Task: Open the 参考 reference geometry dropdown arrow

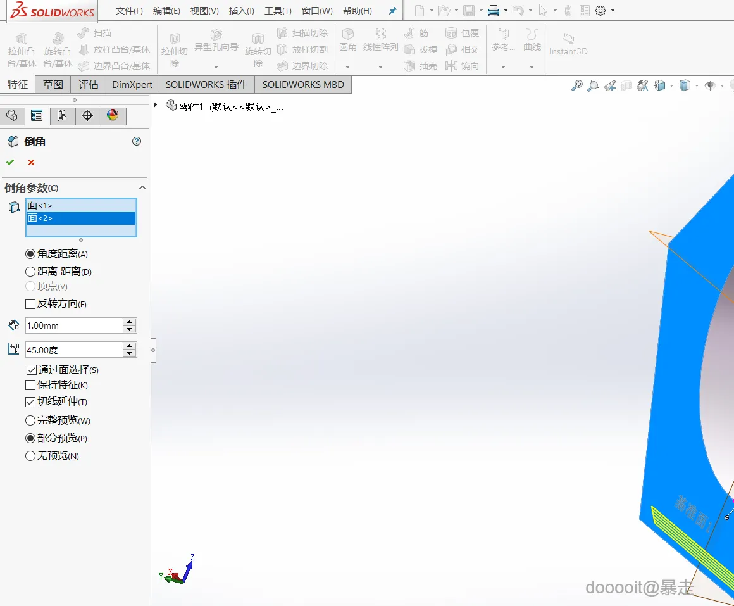Action: [503, 67]
